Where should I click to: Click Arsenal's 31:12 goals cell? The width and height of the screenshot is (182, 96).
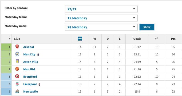pos(137,47)
